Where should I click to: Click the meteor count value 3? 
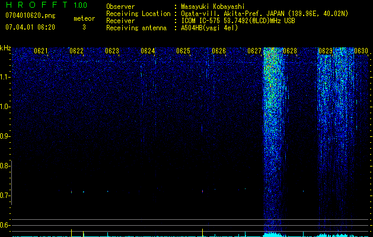coord(84,27)
